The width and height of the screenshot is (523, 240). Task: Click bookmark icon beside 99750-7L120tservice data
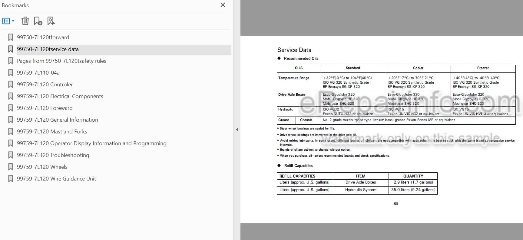tap(11, 49)
